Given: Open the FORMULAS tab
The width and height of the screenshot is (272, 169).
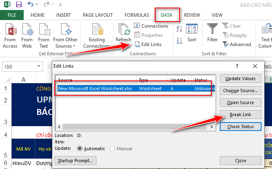Looking at the screenshot, I should click(137, 15).
